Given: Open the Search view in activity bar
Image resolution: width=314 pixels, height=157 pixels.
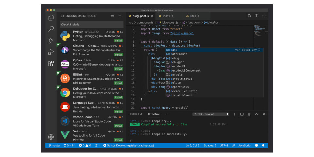Looking at the screenshot, I should [51, 29].
